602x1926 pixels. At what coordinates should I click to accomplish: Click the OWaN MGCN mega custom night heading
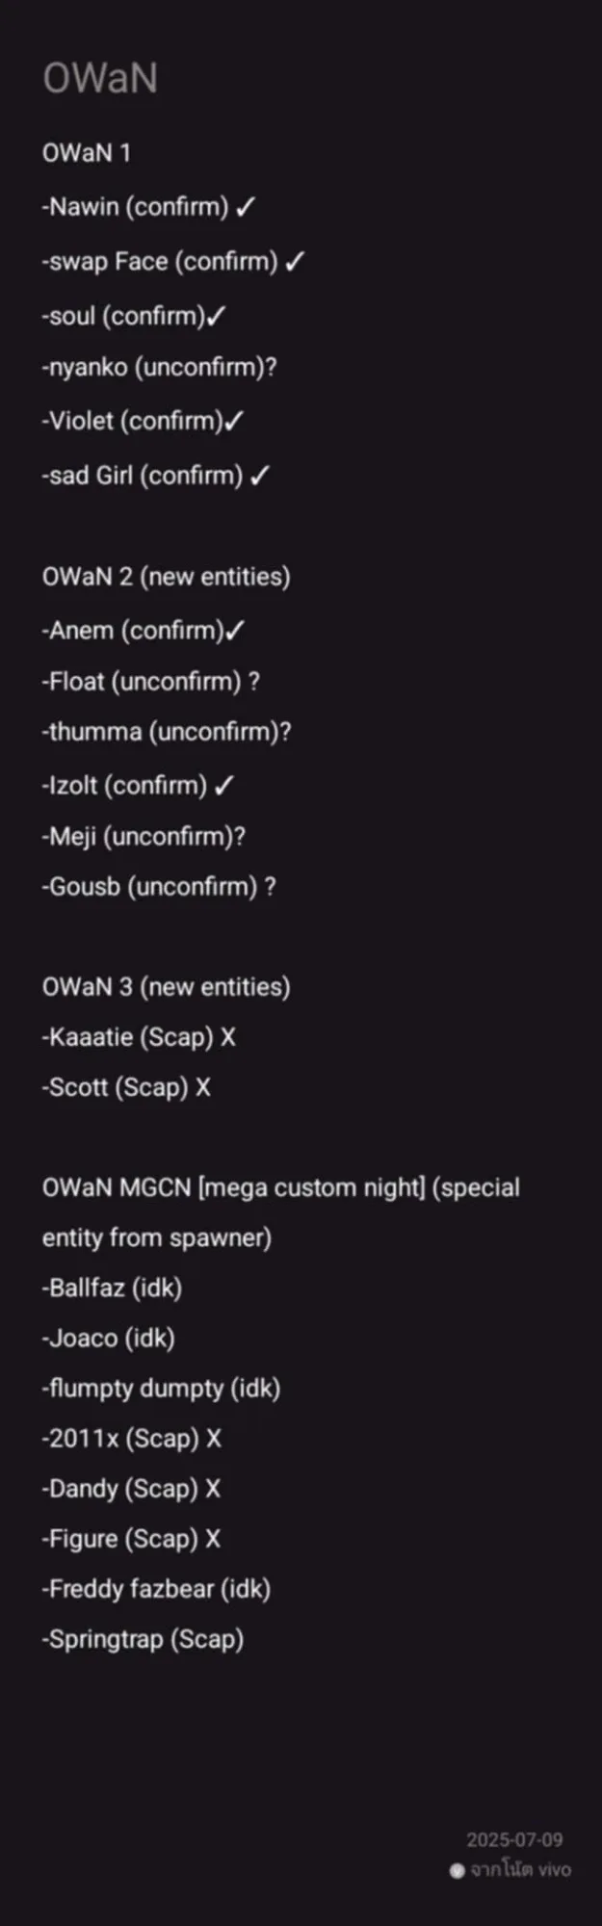coord(281,1212)
